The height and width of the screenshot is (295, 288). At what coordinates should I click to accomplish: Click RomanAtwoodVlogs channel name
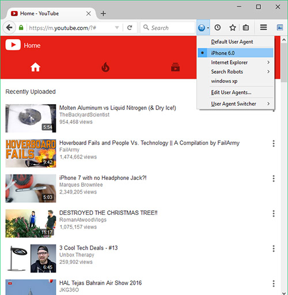point(83,220)
